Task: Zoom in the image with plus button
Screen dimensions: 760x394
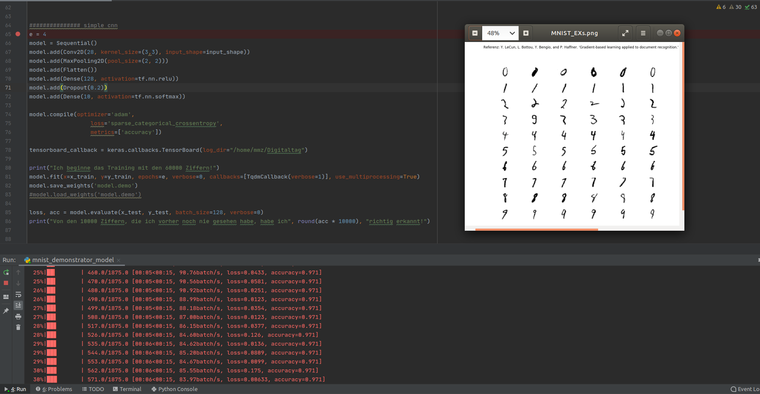Action: pyautogui.click(x=526, y=33)
